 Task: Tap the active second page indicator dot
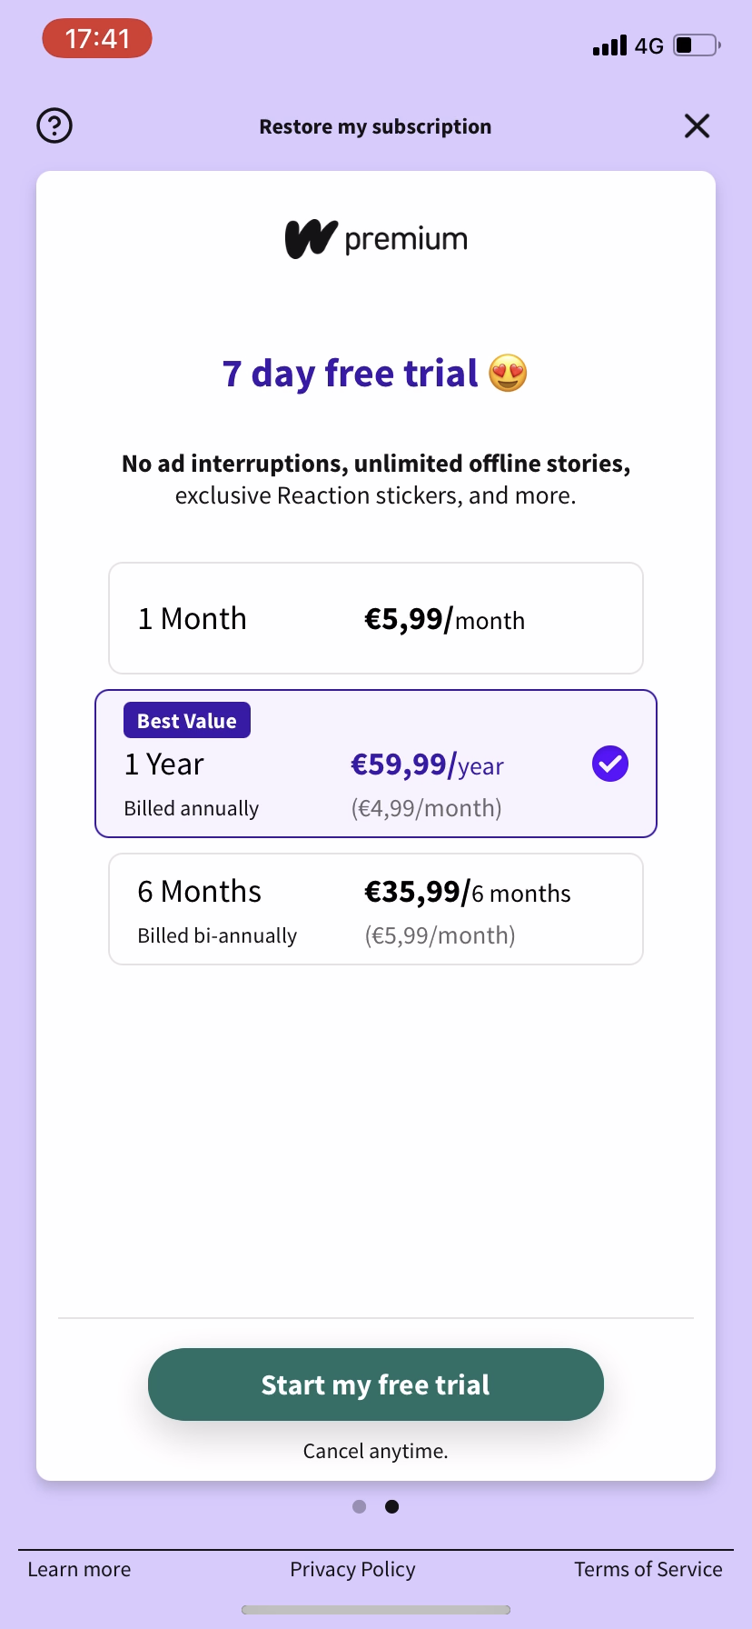click(x=391, y=1506)
